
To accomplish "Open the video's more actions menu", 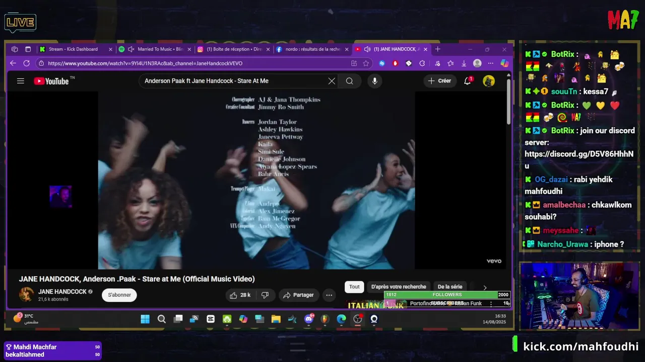I will [329, 295].
